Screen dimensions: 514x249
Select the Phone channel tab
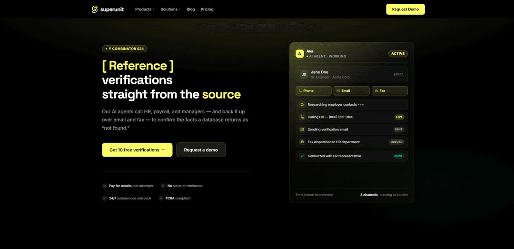click(x=313, y=90)
